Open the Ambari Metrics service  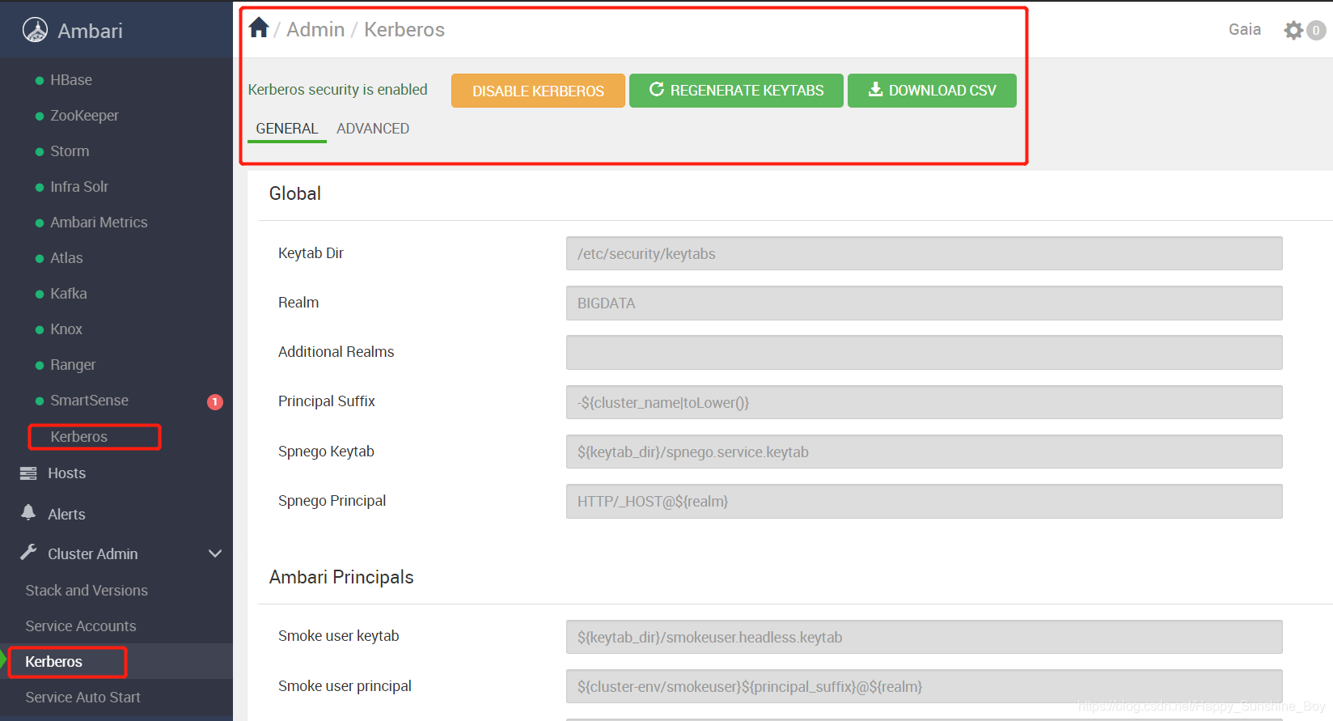click(99, 223)
